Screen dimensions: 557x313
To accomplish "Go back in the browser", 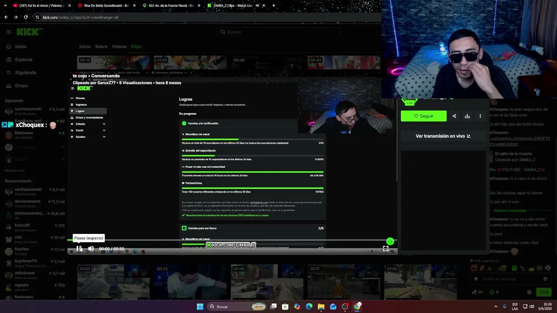I will click(x=6, y=17).
